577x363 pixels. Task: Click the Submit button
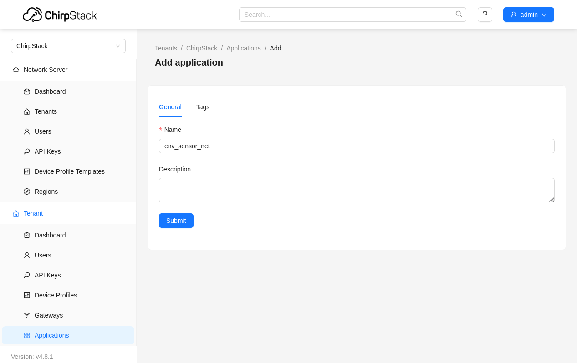pos(176,221)
